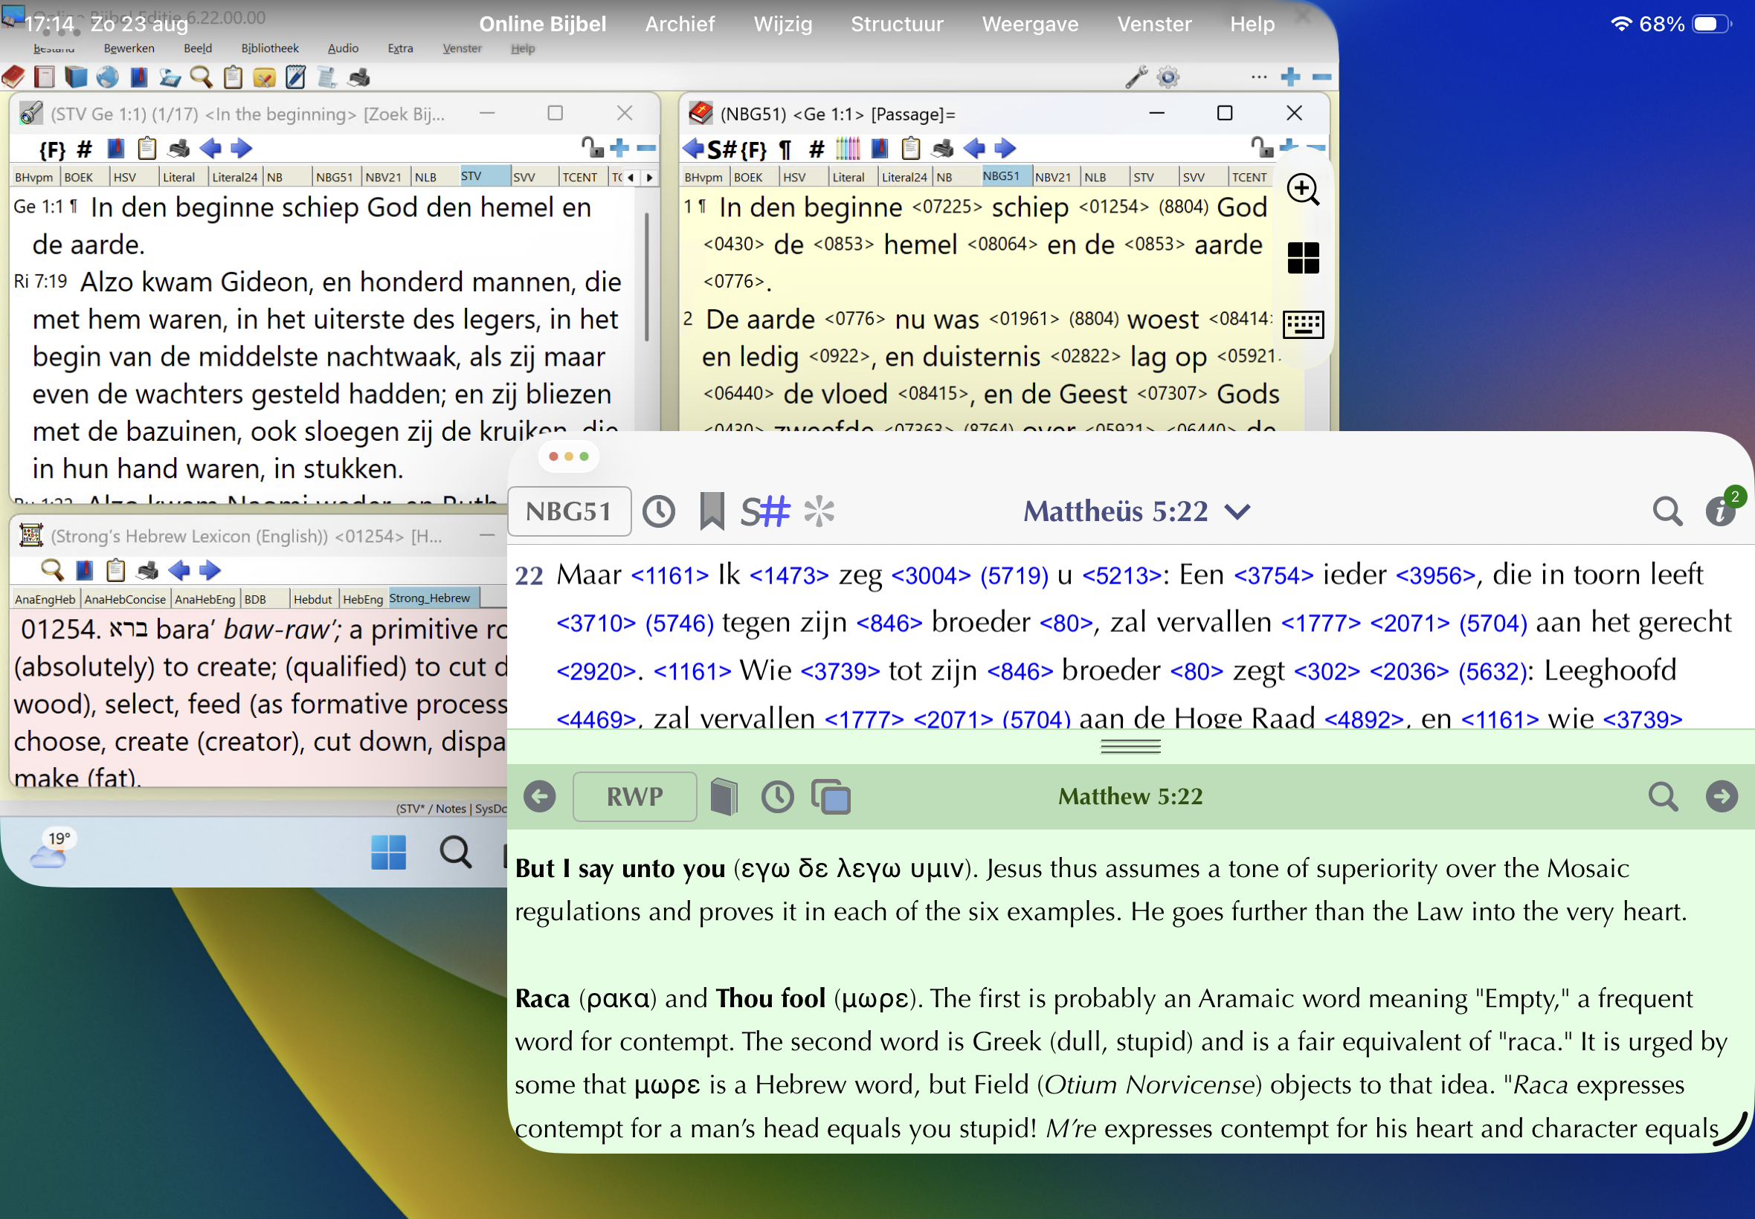Toggle the {F} footnotes in the STV window
The width and height of the screenshot is (1755, 1219).
click(53, 149)
